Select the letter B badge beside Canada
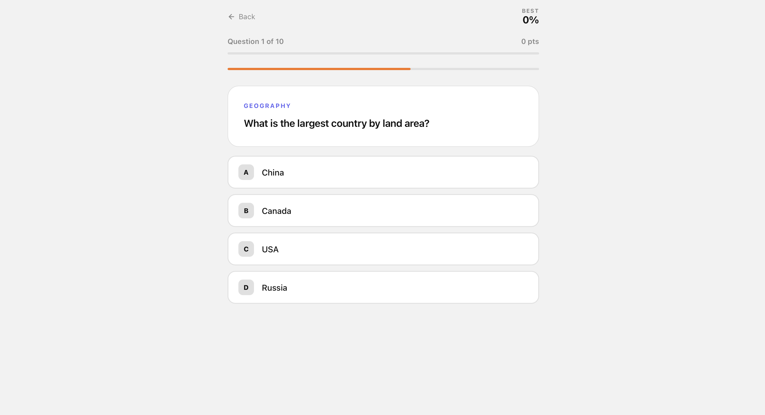 point(246,211)
